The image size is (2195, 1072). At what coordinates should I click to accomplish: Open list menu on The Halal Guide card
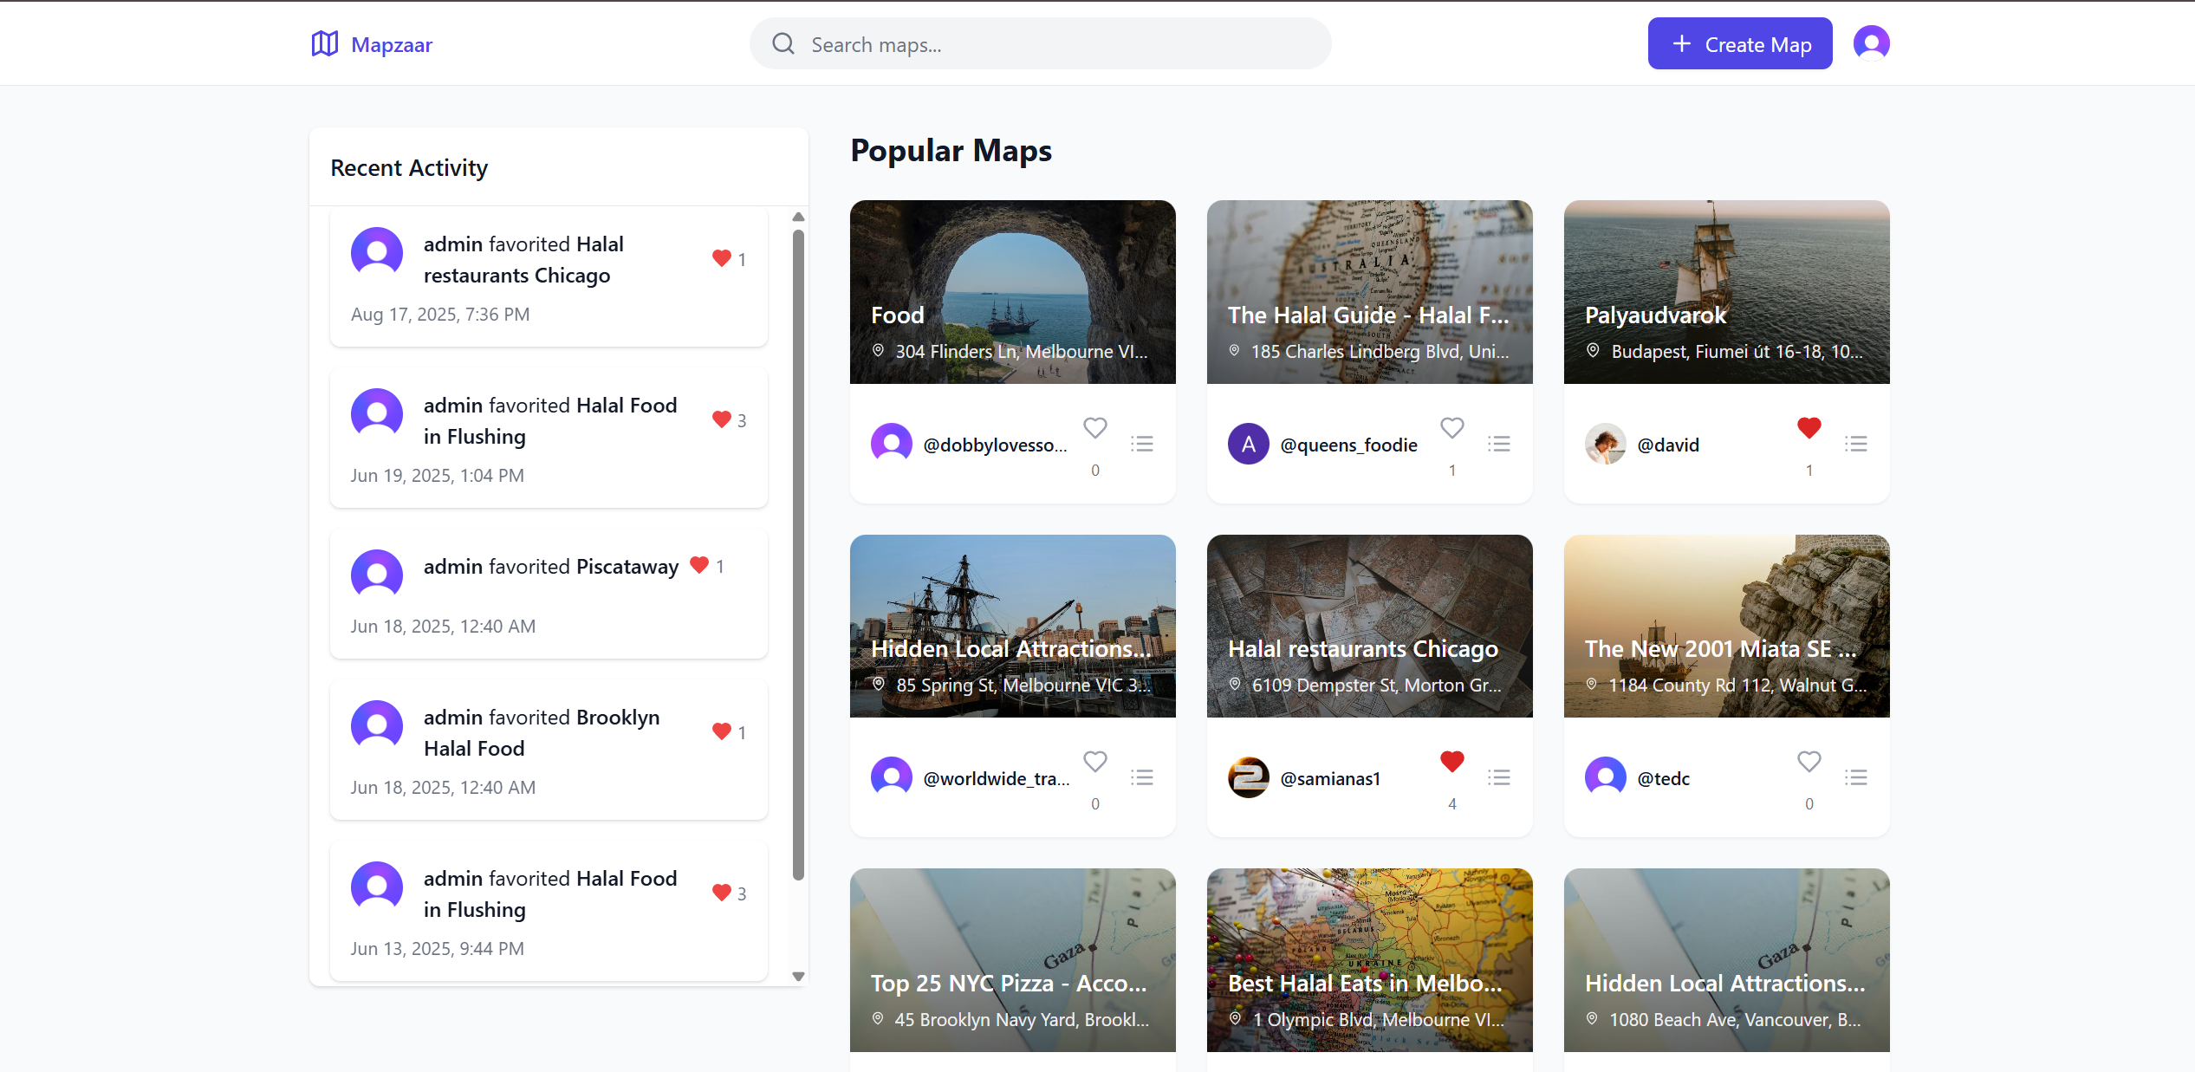1499,444
